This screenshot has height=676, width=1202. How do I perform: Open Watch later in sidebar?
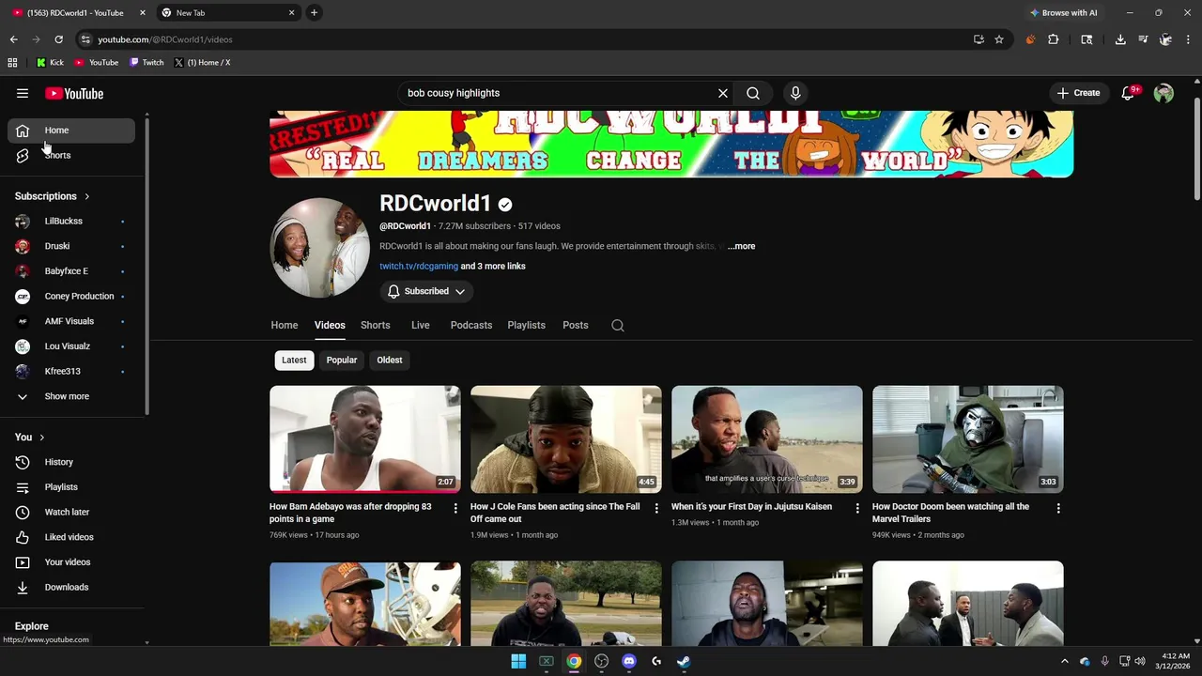coord(71,513)
